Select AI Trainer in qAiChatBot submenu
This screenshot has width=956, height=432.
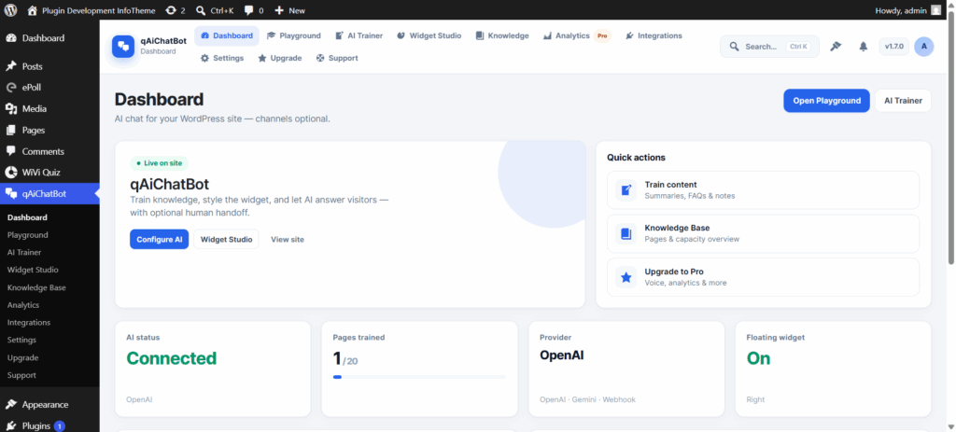click(x=24, y=252)
